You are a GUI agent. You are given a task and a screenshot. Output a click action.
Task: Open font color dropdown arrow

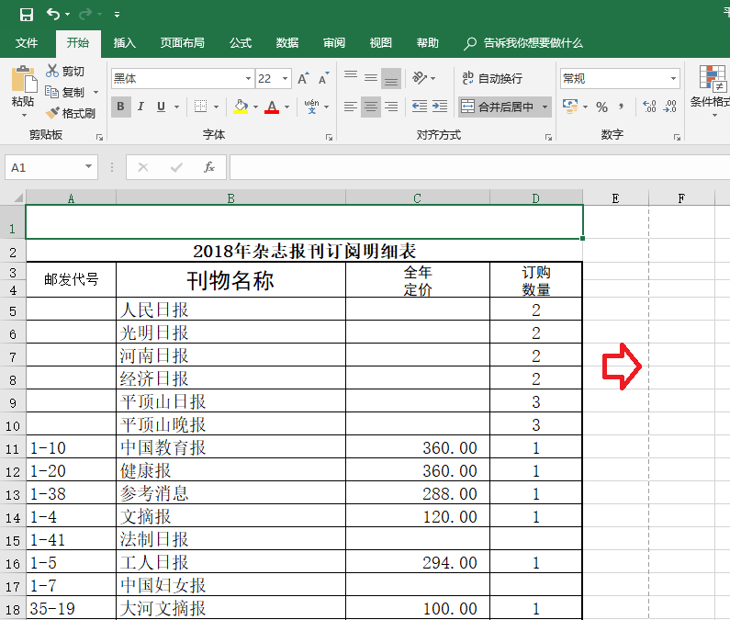tap(286, 107)
